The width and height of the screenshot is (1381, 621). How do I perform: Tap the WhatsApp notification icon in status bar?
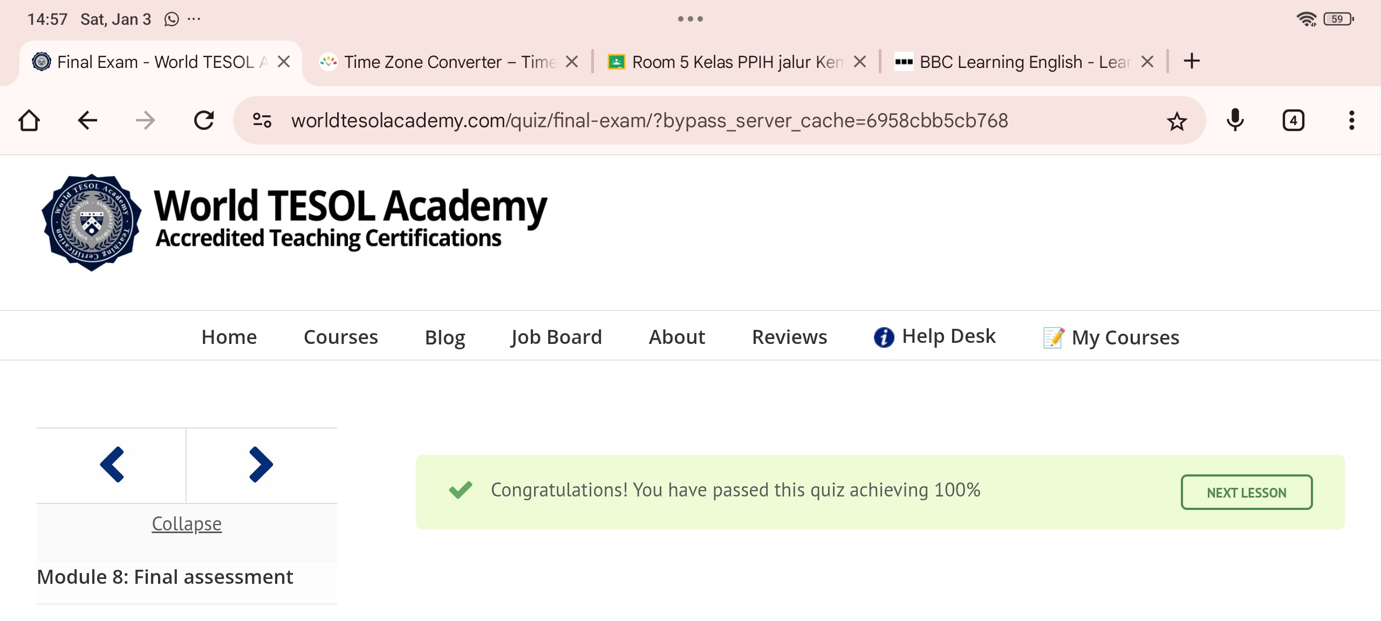point(172,19)
